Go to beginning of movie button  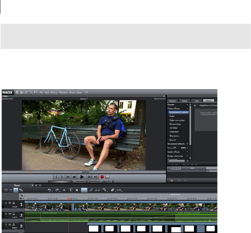tap(74, 177)
